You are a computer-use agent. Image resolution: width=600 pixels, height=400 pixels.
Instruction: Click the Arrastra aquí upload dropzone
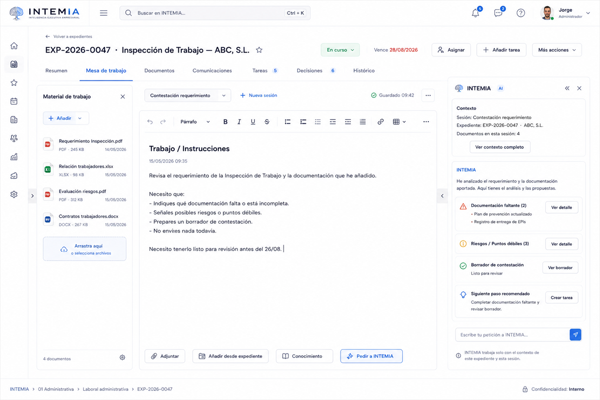(85, 249)
